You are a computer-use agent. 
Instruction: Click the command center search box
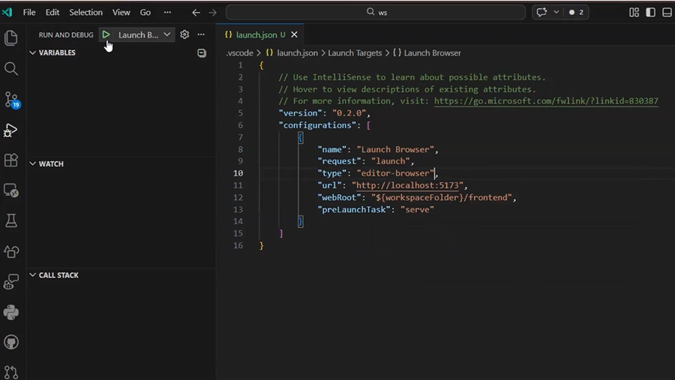(x=376, y=12)
